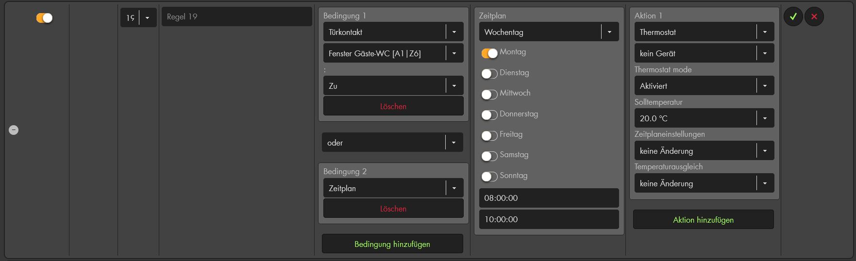
Task: Click Löschen under Bedingung 1
Action: coord(393,106)
